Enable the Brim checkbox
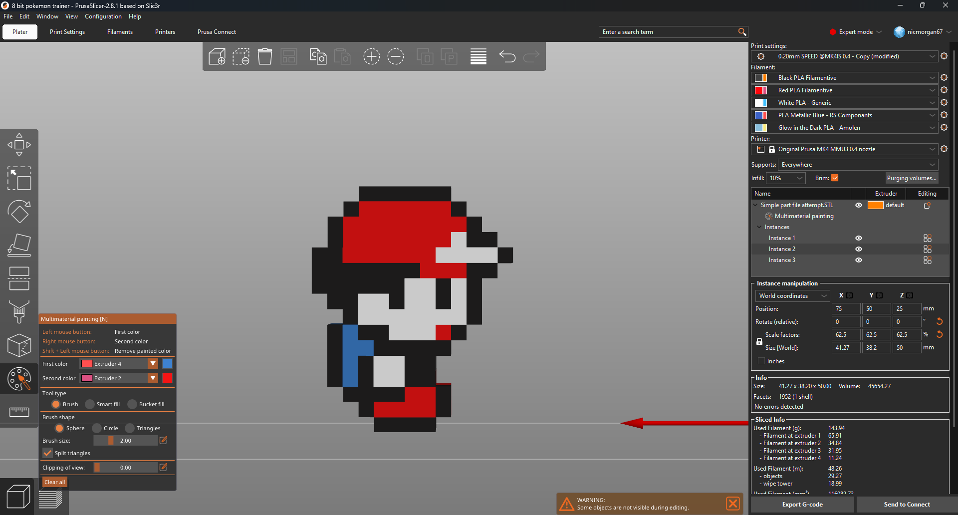 click(x=836, y=178)
